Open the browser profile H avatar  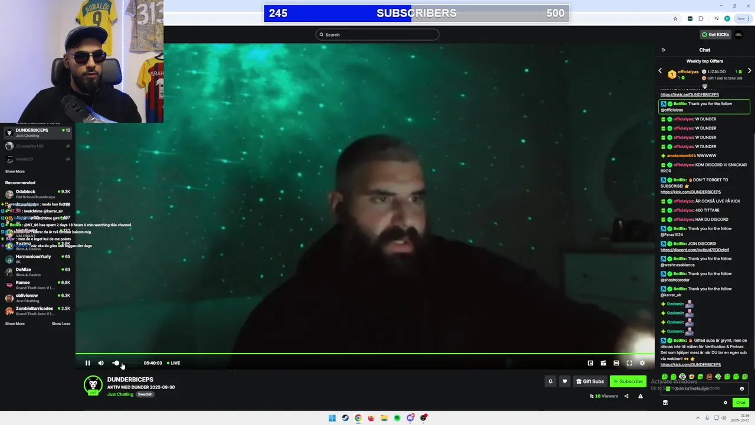(x=727, y=19)
